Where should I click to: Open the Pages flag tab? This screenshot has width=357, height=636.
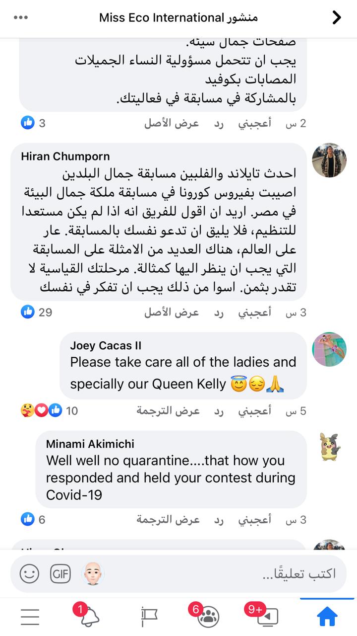149,617
